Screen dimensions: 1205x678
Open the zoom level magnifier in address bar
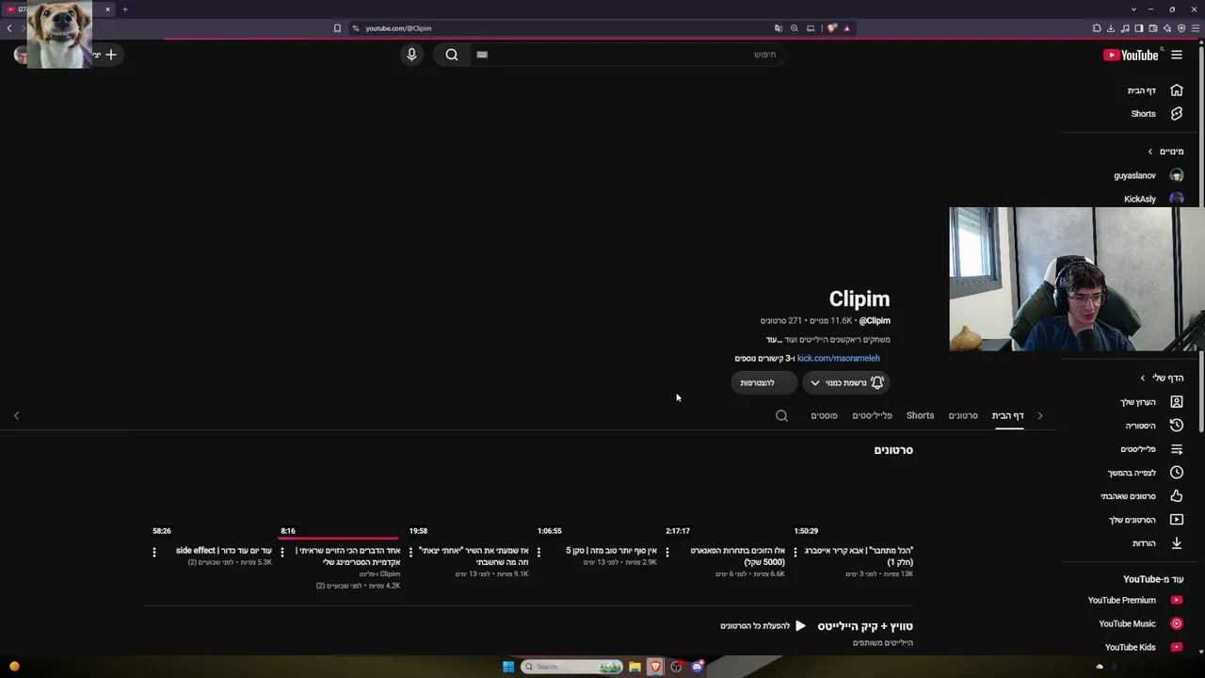click(x=795, y=28)
